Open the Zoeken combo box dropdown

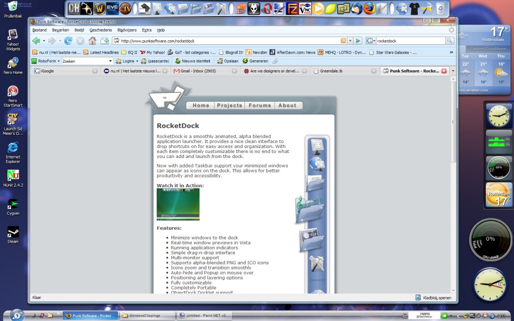pyautogui.click(x=110, y=61)
